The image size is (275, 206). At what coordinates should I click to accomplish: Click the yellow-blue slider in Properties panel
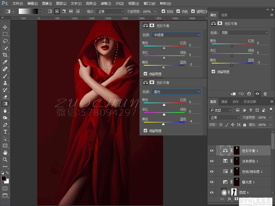pyautogui.click(x=232, y=63)
